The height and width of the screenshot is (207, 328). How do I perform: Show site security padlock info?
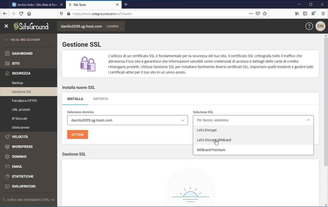(x=69, y=14)
